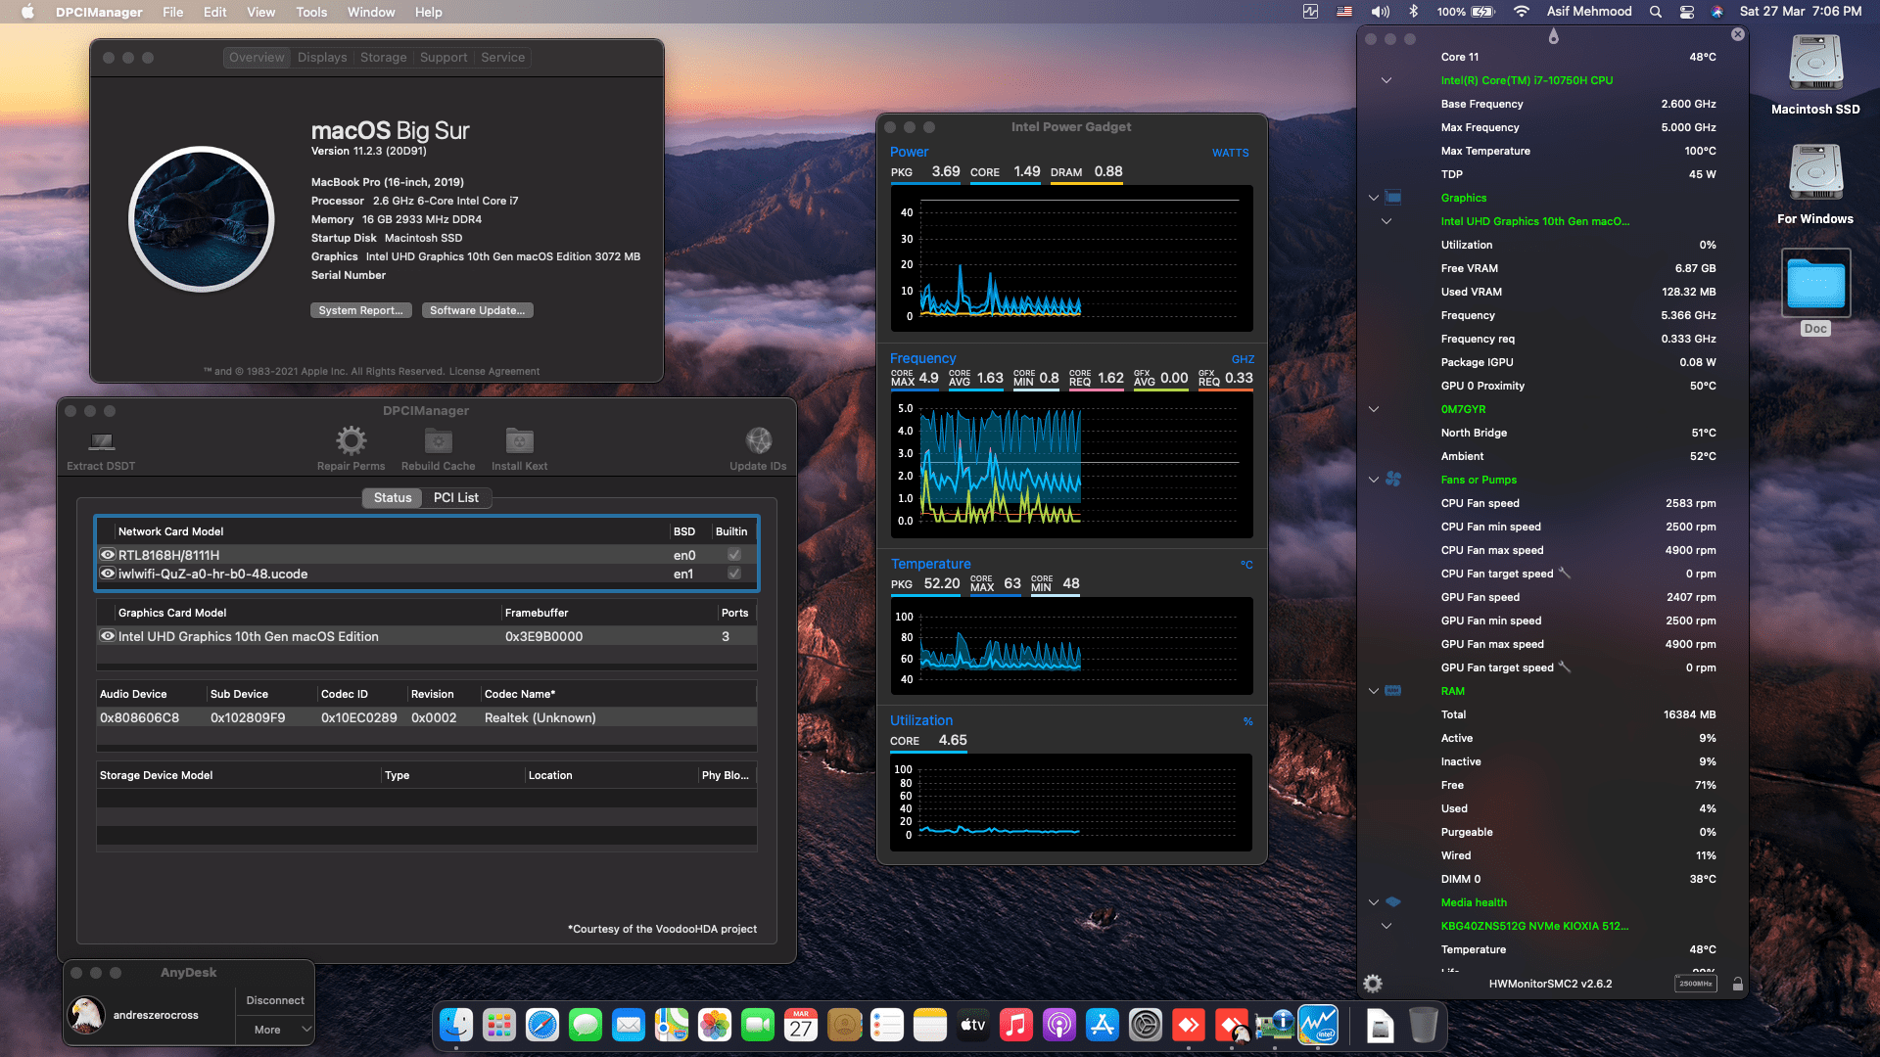Open the Service tab in About This Mac
Viewport: 1880px width, 1057px height.
coord(502,58)
